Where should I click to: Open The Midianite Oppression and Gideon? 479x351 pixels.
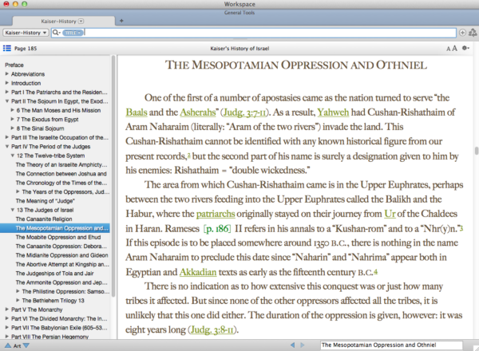click(61, 255)
